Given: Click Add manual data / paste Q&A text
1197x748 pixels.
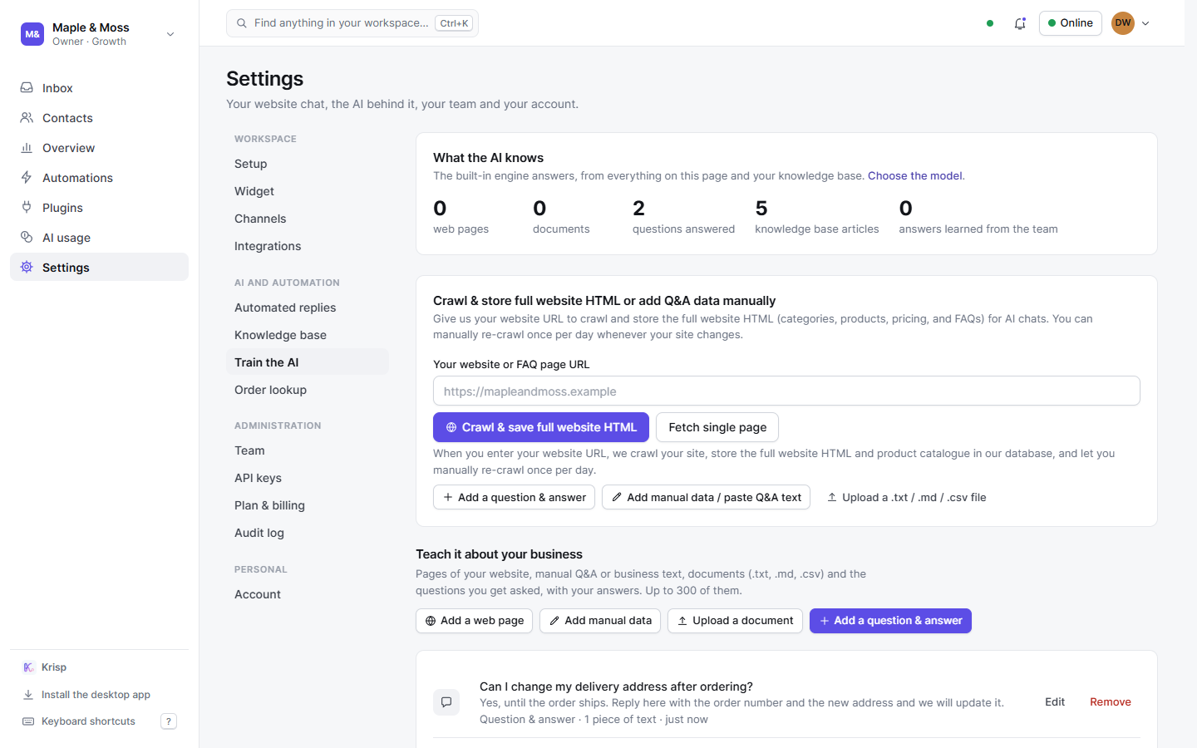Looking at the screenshot, I should click(706, 497).
